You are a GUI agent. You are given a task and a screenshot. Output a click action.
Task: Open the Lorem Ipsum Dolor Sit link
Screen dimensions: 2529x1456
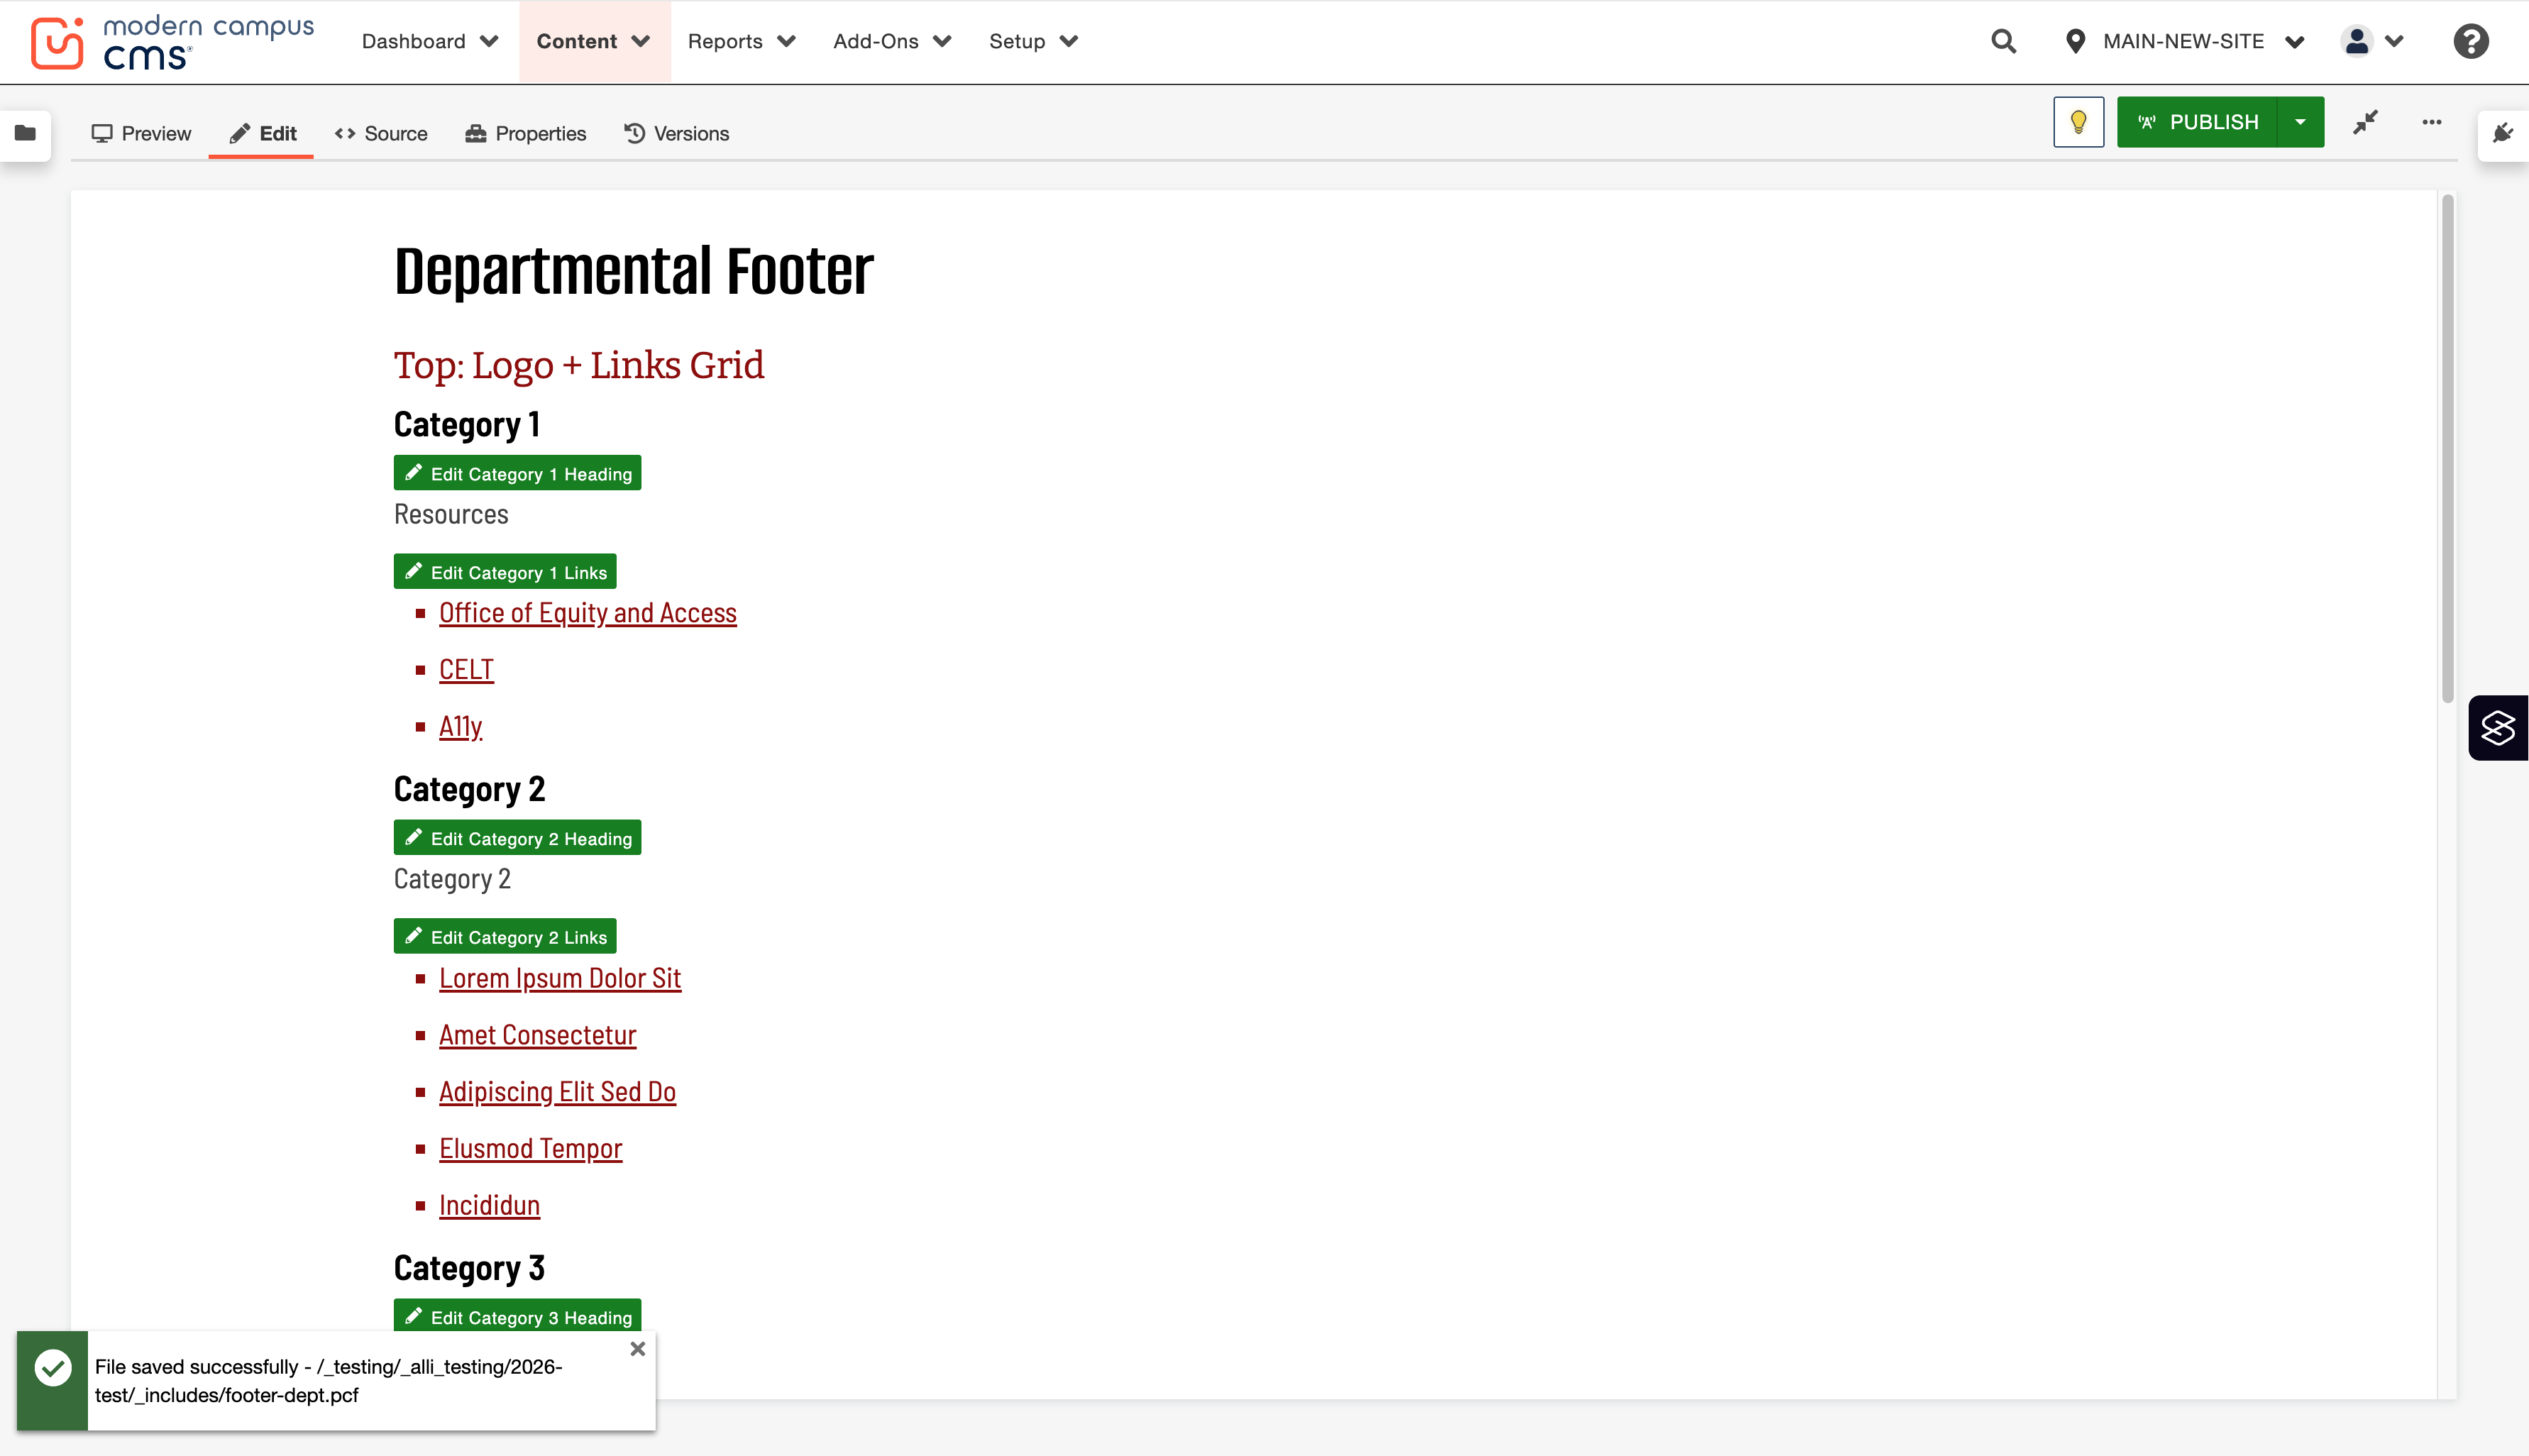coord(560,978)
